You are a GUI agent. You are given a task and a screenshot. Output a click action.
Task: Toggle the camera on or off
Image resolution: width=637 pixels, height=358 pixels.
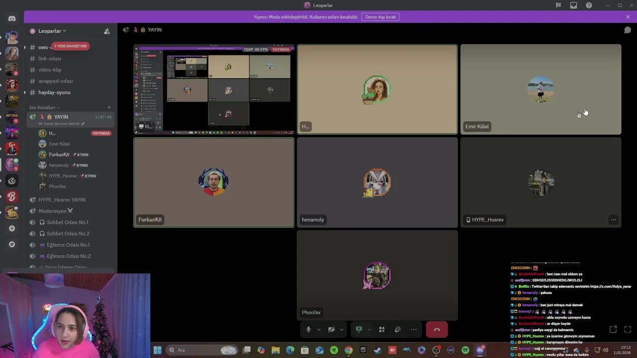(331, 330)
